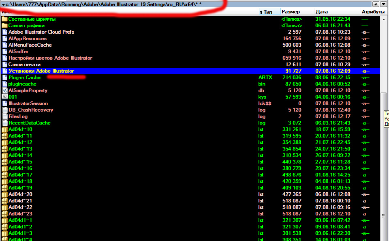Select the Установки Adobe Illustrator file name
Screen dimensions: 389x241
click(41, 71)
